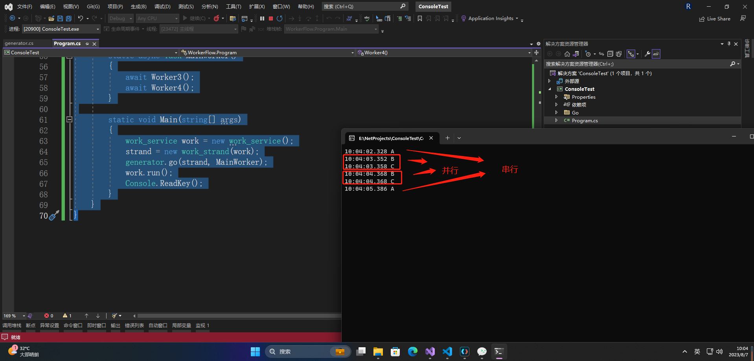Collapse all in Solution Explorer toolbar

coord(610,54)
